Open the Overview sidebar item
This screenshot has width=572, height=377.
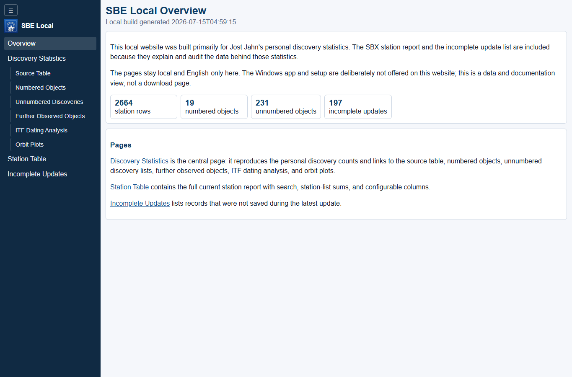click(x=50, y=44)
